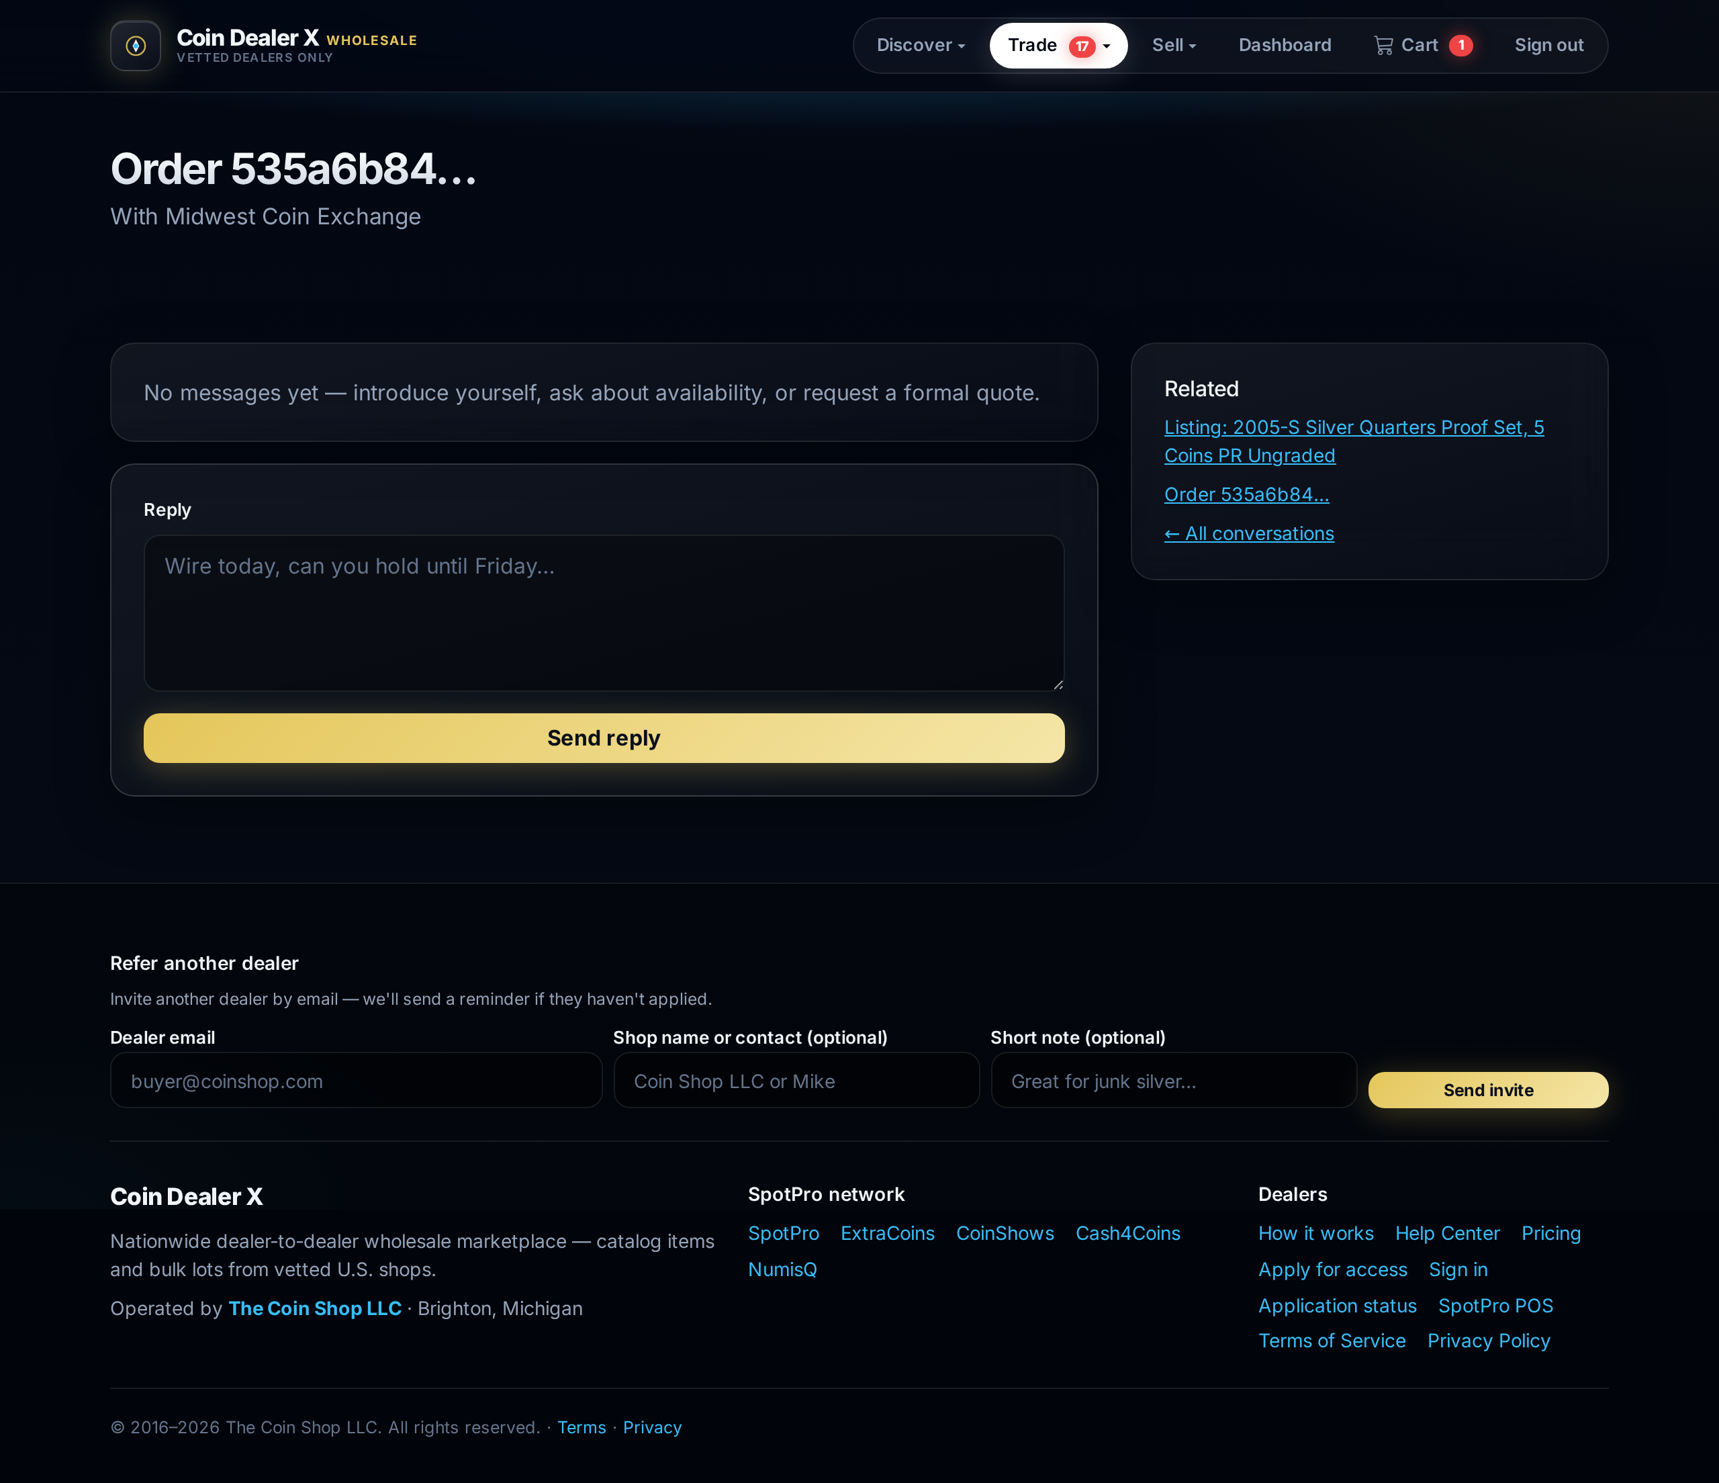
Task: Click the reply box resize handle
Action: [x=1058, y=684]
